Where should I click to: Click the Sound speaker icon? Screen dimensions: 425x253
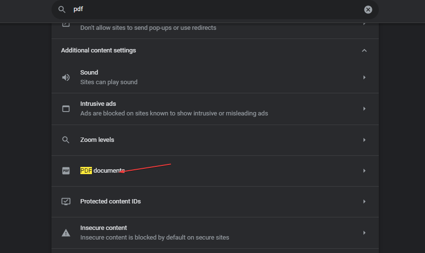click(66, 77)
